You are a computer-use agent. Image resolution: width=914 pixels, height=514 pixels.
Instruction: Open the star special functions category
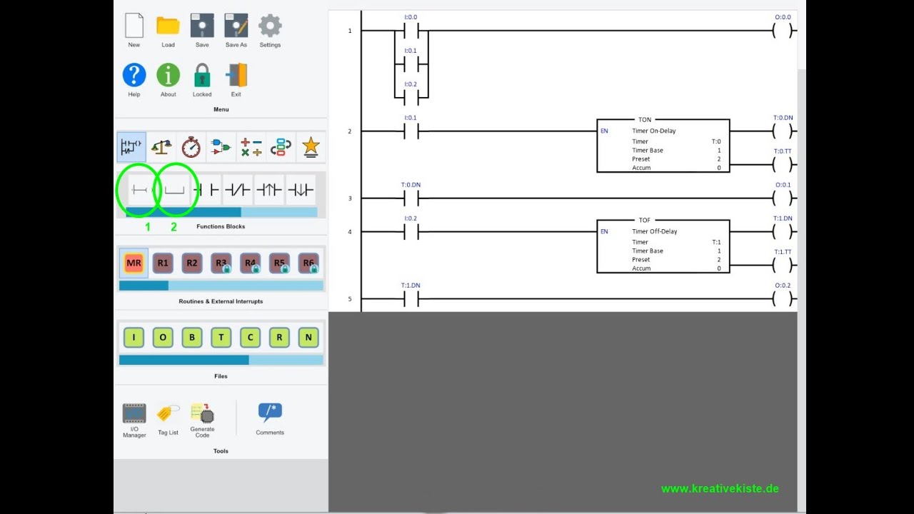click(x=311, y=147)
